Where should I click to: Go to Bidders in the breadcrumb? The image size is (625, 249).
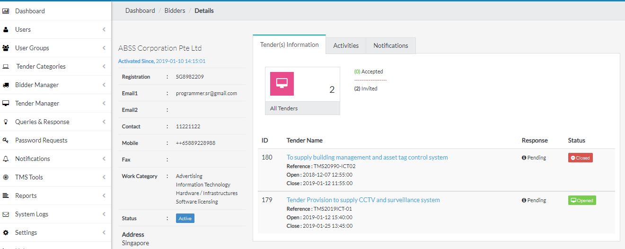[x=175, y=10]
